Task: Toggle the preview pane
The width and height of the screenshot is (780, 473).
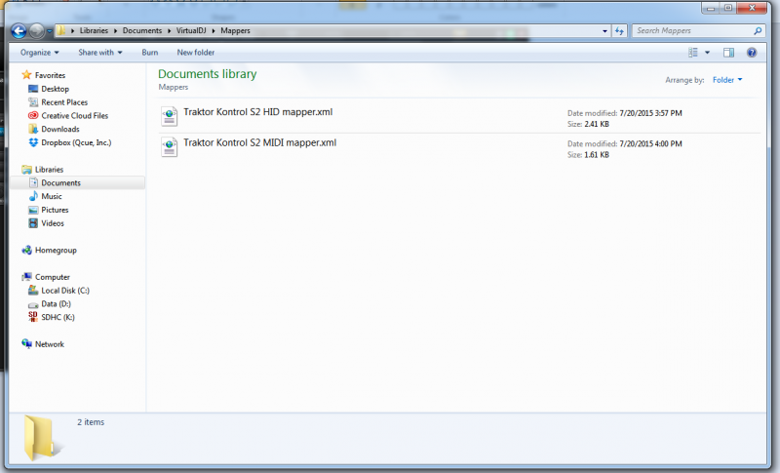Action: (728, 53)
